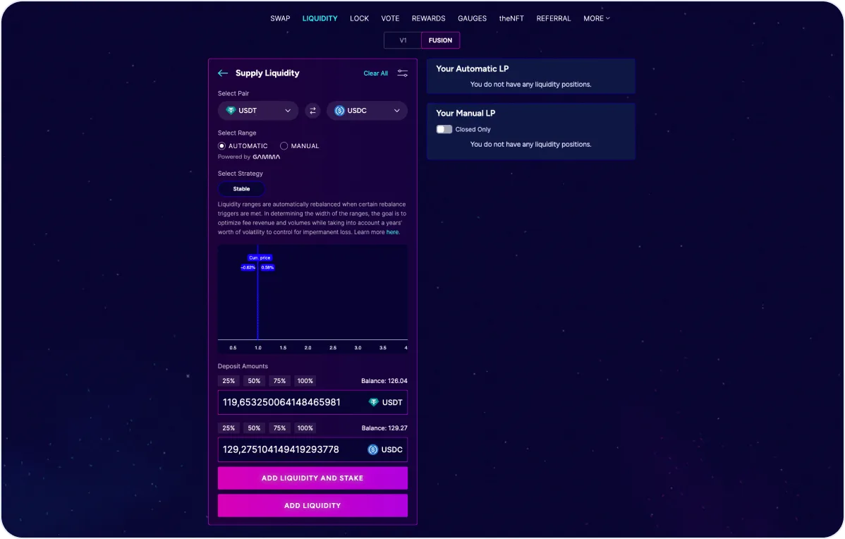Set USDT deposit to 50%
Image resolution: width=845 pixels, height=539 pixels.
coord(254,381)
